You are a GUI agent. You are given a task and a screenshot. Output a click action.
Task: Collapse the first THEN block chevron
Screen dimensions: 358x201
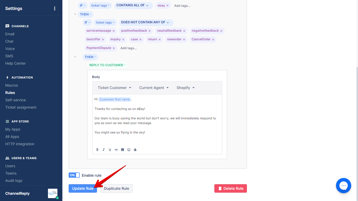(x=75, y=14)
